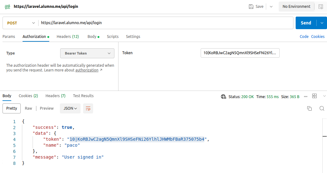Open response options three-dots icon
Screen dimensions: 327x173
[x=305, y=97]
